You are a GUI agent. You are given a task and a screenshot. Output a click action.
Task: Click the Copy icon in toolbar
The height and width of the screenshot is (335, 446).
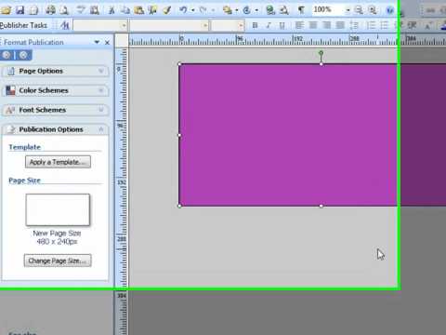coord(125,10)
